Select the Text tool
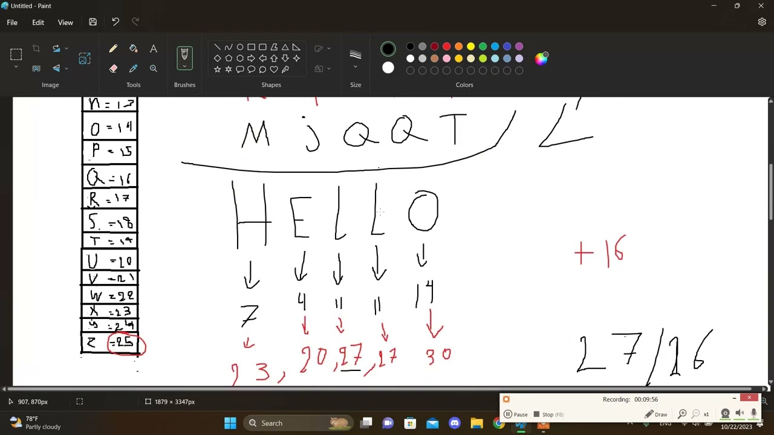The image size is (774, 435). 154,48
